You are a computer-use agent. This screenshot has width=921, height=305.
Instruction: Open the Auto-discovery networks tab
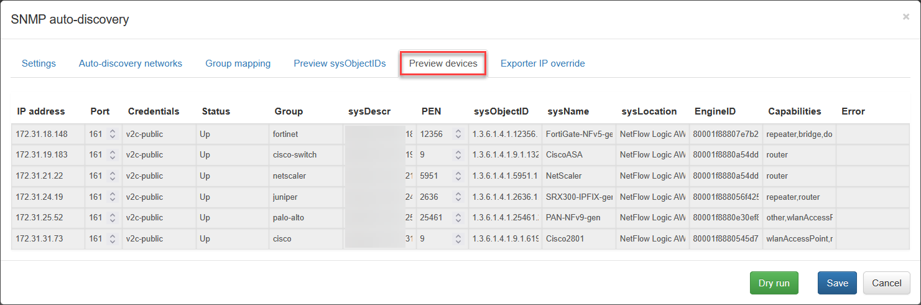pos(131,63)
